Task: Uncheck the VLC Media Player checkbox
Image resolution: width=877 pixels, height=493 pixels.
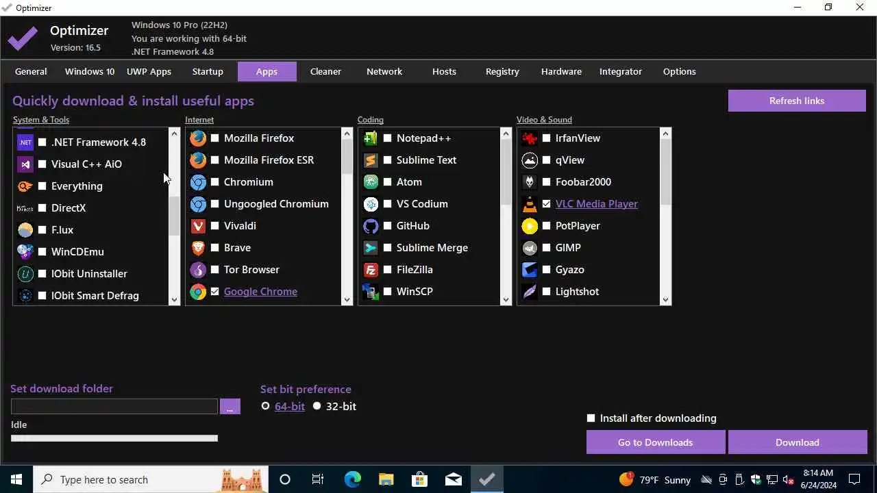Action: click(547, 204)
